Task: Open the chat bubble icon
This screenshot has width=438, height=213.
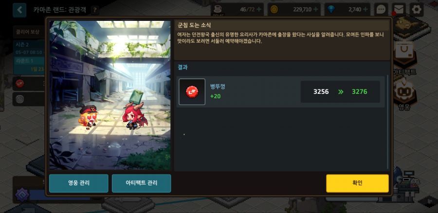Action: [x=381, y=10]
